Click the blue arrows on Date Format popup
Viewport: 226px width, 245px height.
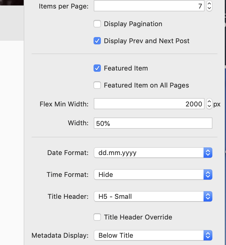[208, 153]
